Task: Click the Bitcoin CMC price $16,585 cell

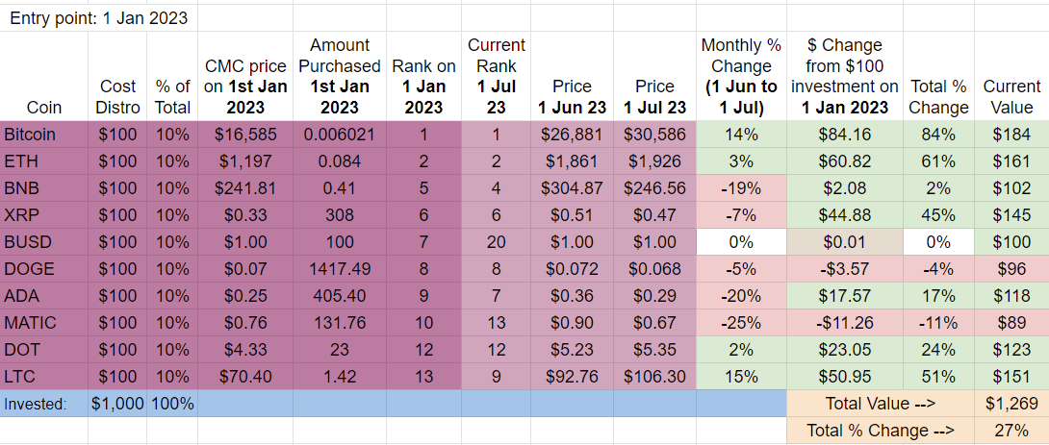Action: 244,135
